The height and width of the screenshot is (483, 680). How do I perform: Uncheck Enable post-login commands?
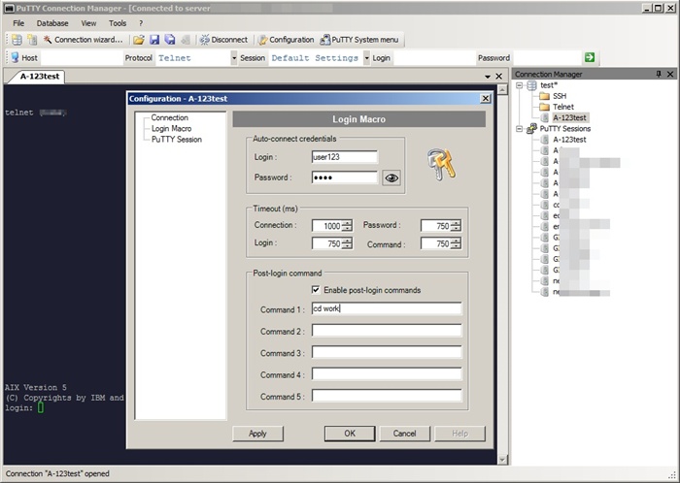(x=316, y=290)
